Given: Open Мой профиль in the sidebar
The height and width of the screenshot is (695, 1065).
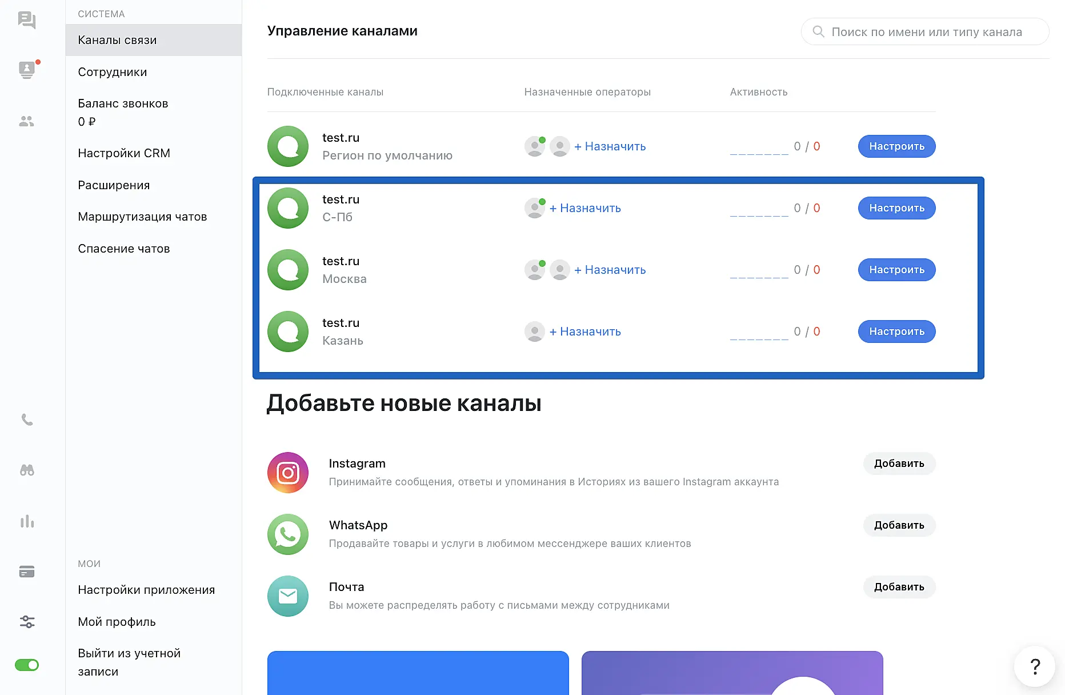Looking at the screenshot, I should 154,622.
